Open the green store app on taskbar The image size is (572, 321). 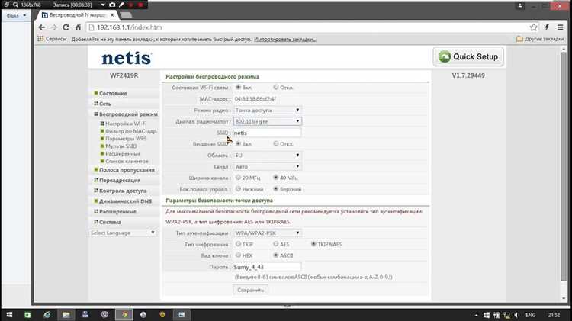pyautogui.click(x=27, y=314)
